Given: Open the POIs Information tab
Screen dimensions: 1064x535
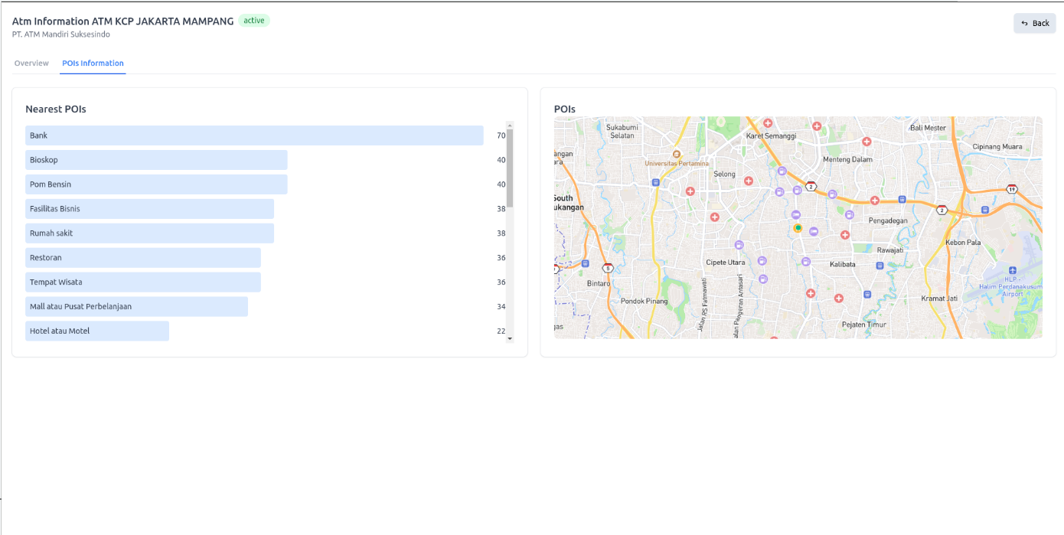Looking at the screenshot, I should coord(93,63).
